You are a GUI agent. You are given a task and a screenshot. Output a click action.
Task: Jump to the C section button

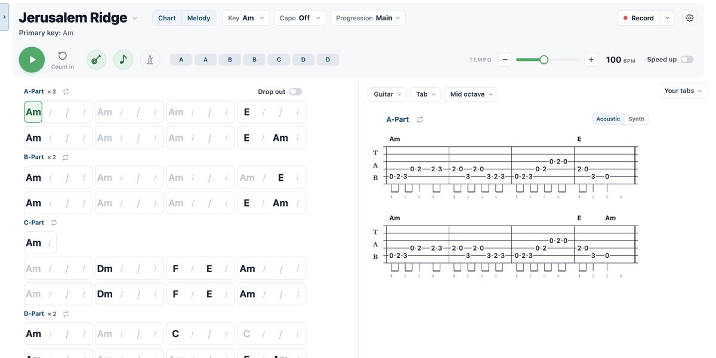[279, 60]
